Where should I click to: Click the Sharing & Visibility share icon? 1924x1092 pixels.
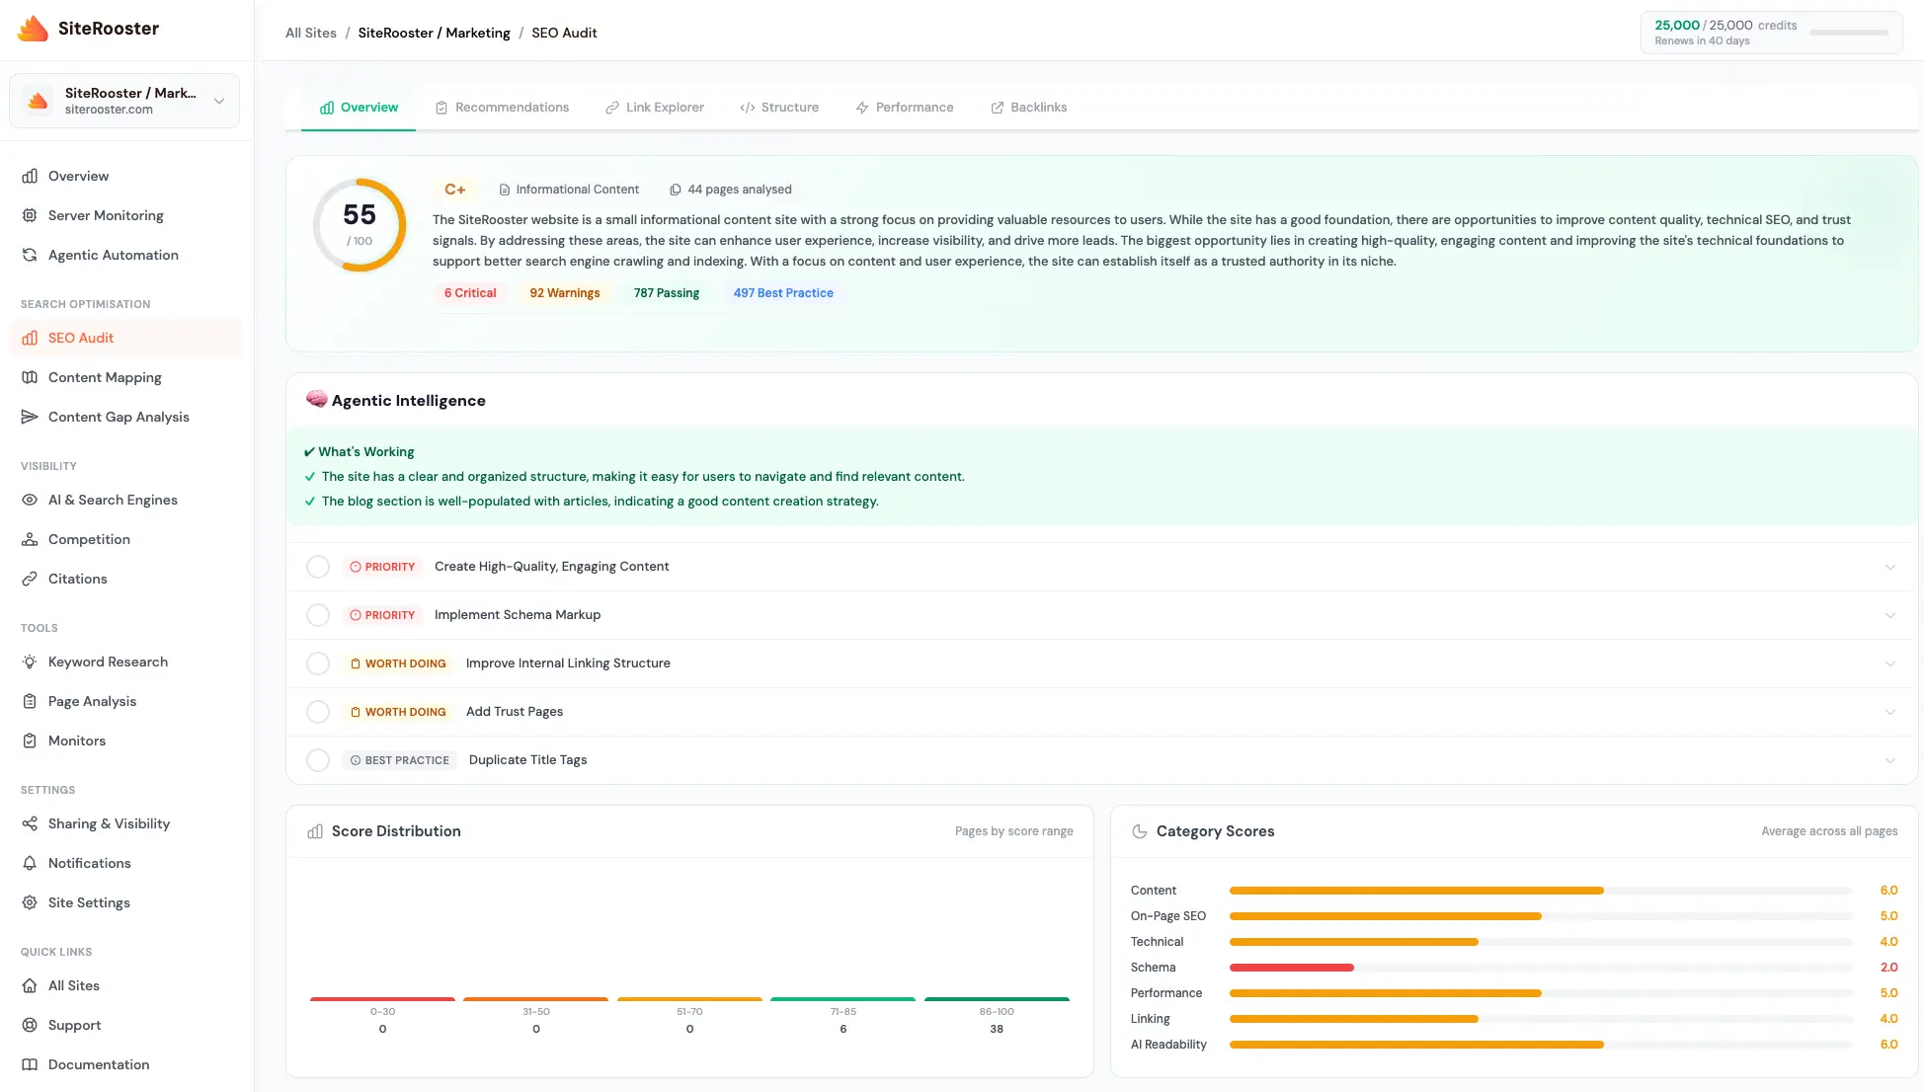[x=30, y=823]
